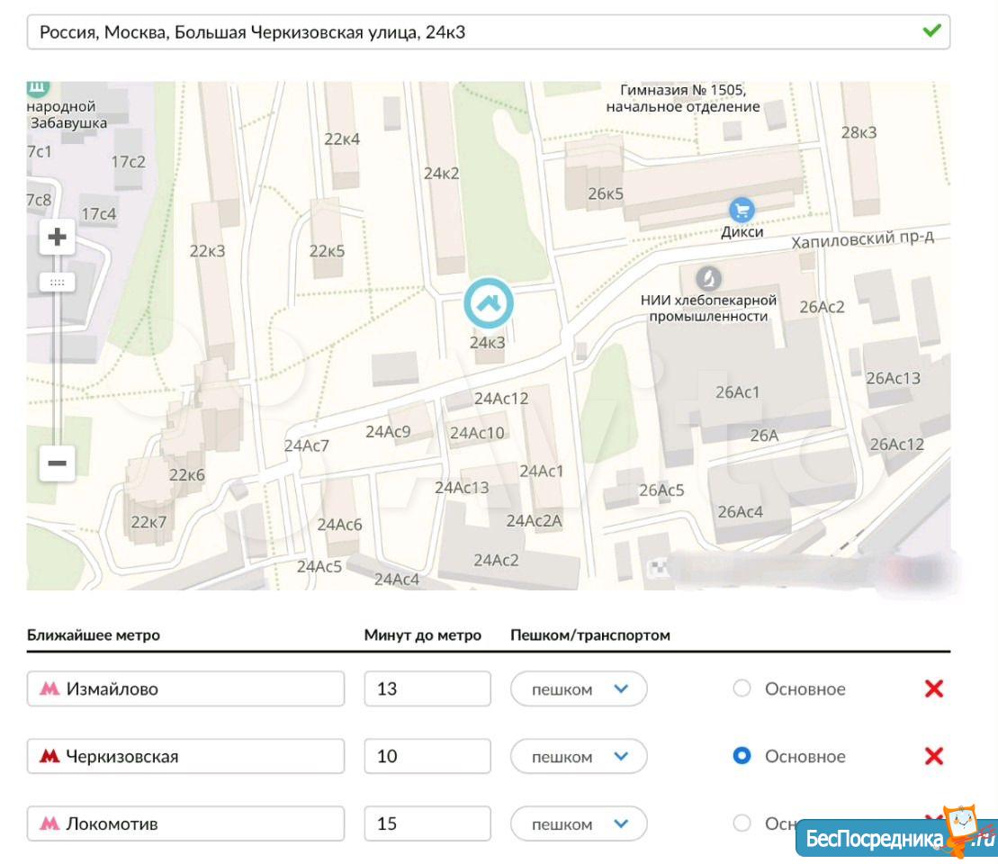Open travel mode dropdown for Локомотив

pos(579,823)
